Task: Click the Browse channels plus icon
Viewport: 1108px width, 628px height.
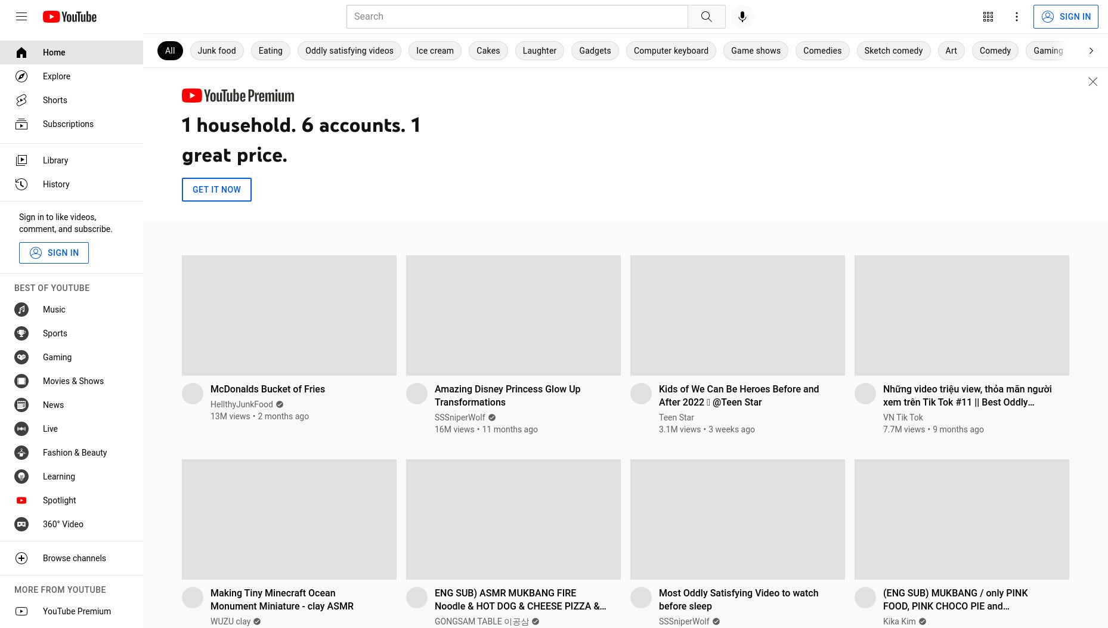Action: pos(21,558)
